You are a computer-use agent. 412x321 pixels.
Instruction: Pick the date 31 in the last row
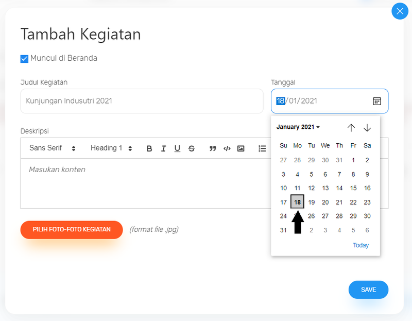pyautogui.click(x=283, y=230)
